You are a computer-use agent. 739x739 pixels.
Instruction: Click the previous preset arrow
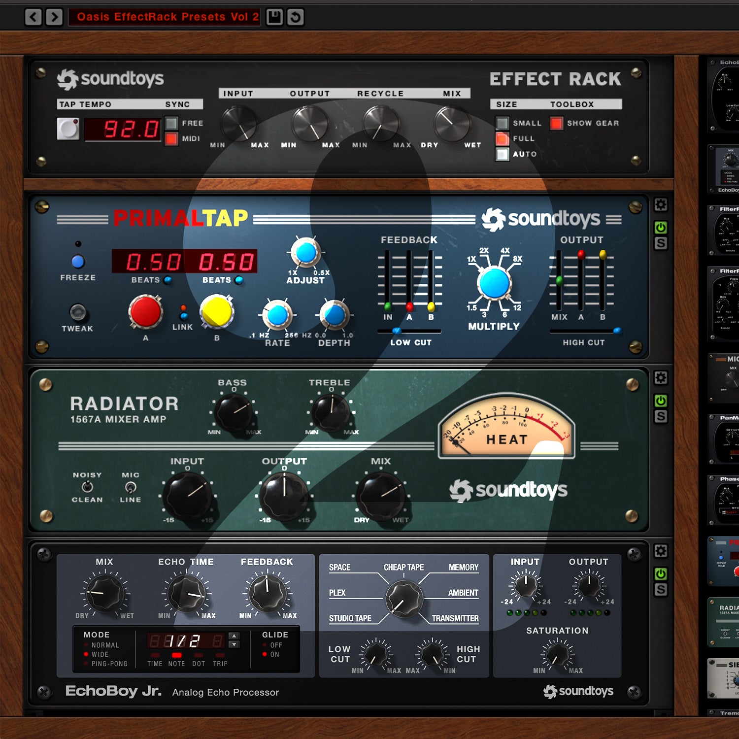pos(33,16)
